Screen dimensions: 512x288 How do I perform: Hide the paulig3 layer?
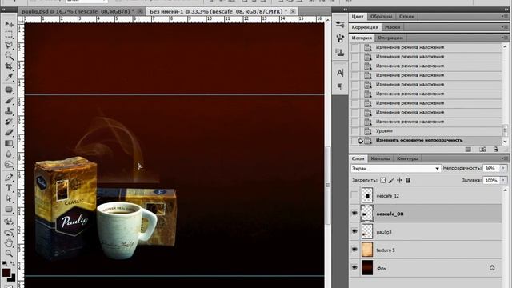click(354, 231)
